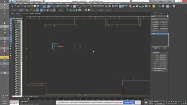Activate the Select and Move tool

coord(48,6)
